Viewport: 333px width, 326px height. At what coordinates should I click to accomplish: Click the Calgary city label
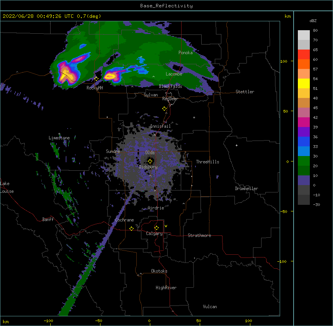tap(155, 233)
